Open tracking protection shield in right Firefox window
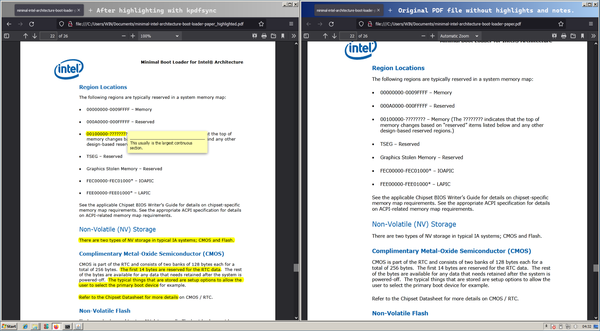Image resolution: width=600 pixels, height=331 pixels. (361, 24)
